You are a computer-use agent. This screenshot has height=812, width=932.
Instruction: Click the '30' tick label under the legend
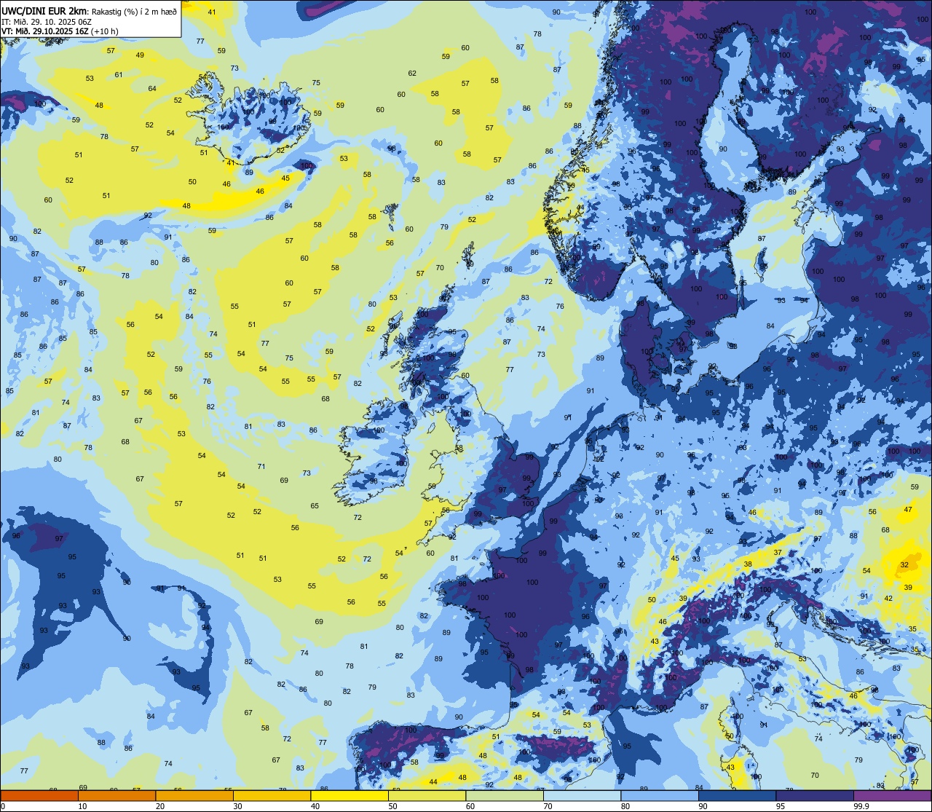pos(238,806)
